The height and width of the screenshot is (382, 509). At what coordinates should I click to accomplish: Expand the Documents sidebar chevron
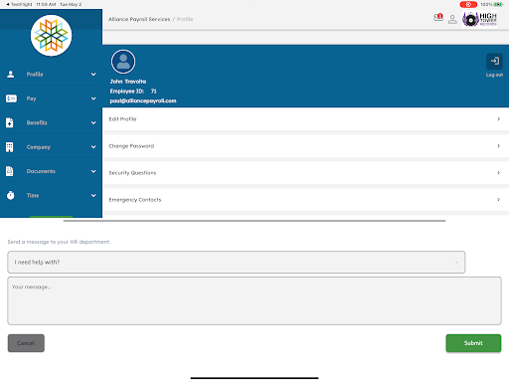[93, 171]
